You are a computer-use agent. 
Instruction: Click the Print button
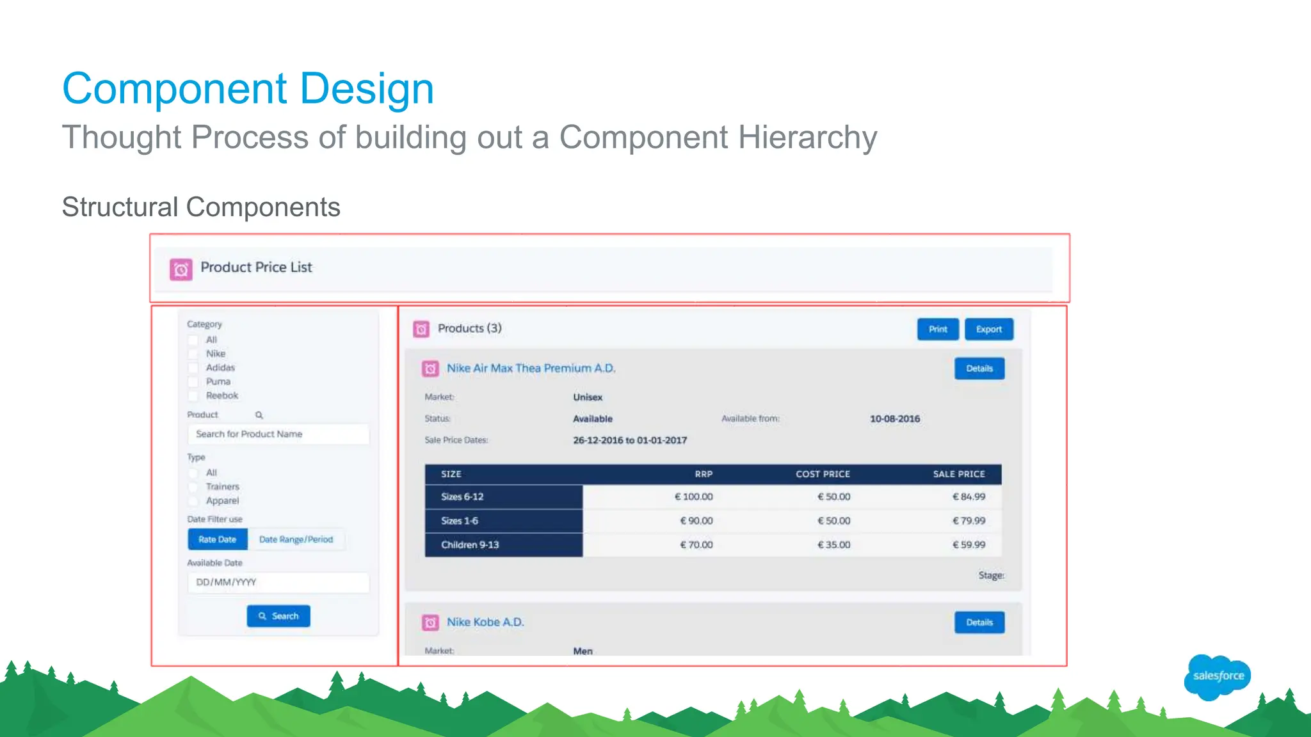(x=938, y=329)
